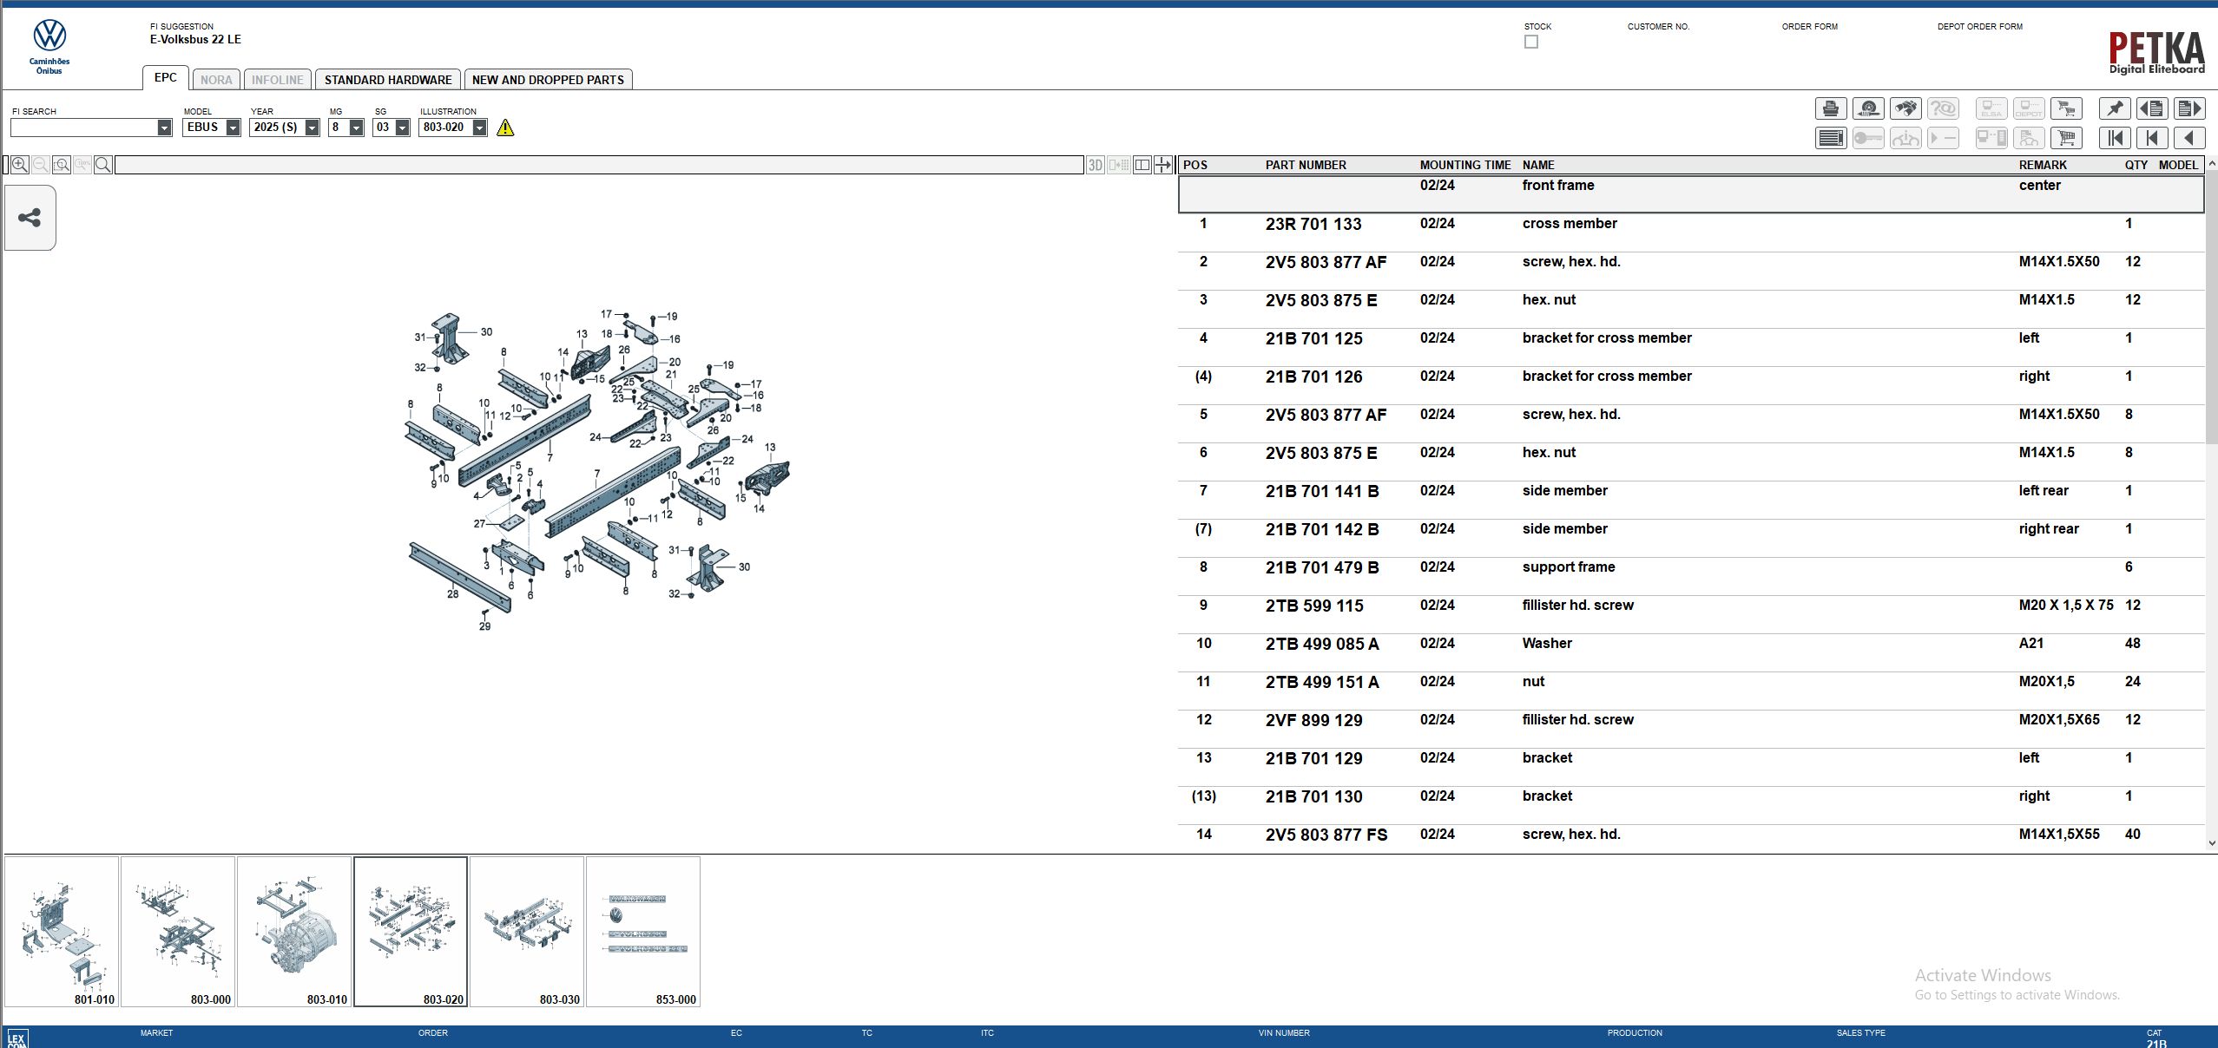
Task: Click the LEXCOM logo in status bar
Action: pos(16,1038)
